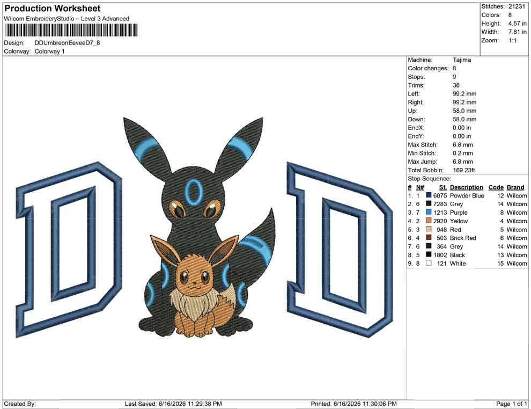
Task: Click the 364 Grey color swatch
Action: [x=429, y=246]
